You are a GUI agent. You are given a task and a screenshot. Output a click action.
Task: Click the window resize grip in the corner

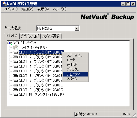(x=134, y=115)
